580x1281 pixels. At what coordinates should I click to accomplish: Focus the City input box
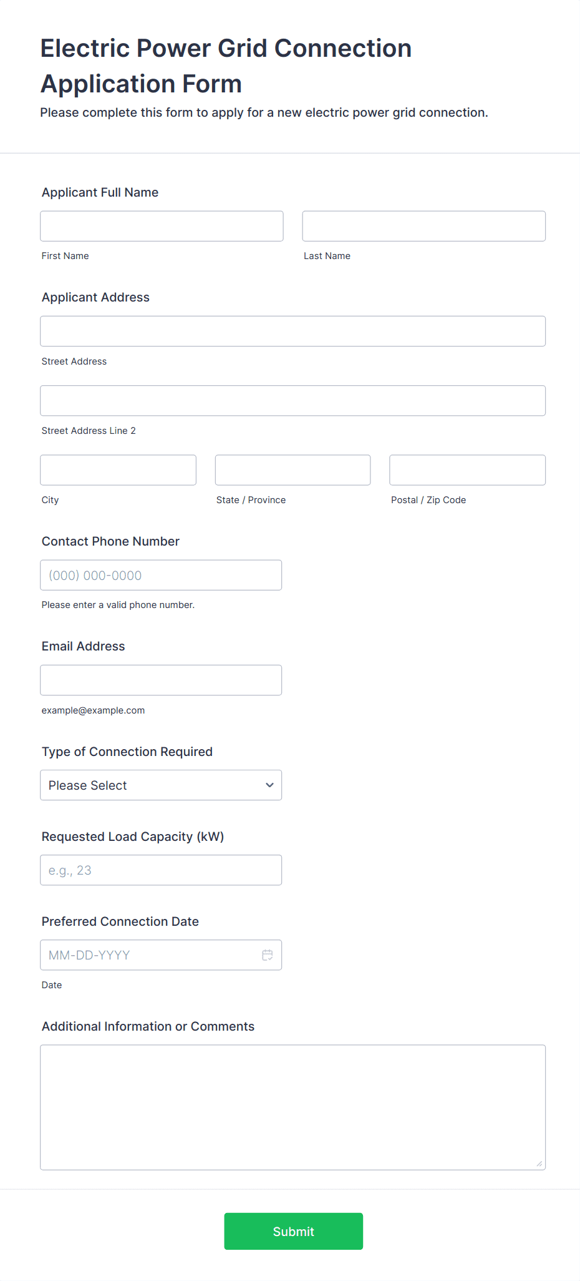point(118,469)
